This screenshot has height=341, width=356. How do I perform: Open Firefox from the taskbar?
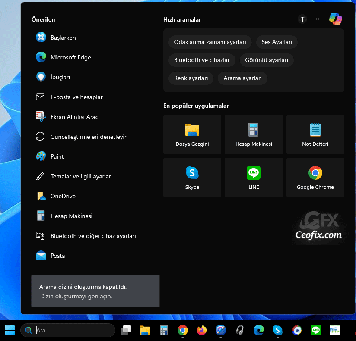202,330
